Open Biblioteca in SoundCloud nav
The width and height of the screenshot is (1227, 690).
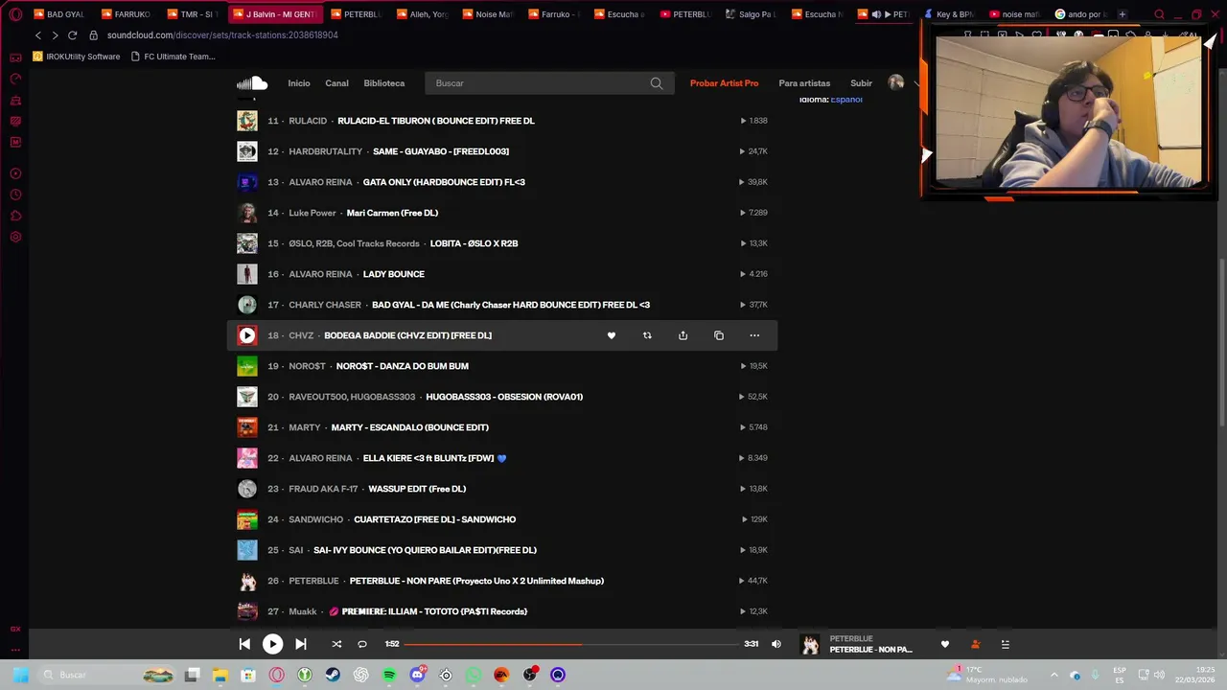384,83
